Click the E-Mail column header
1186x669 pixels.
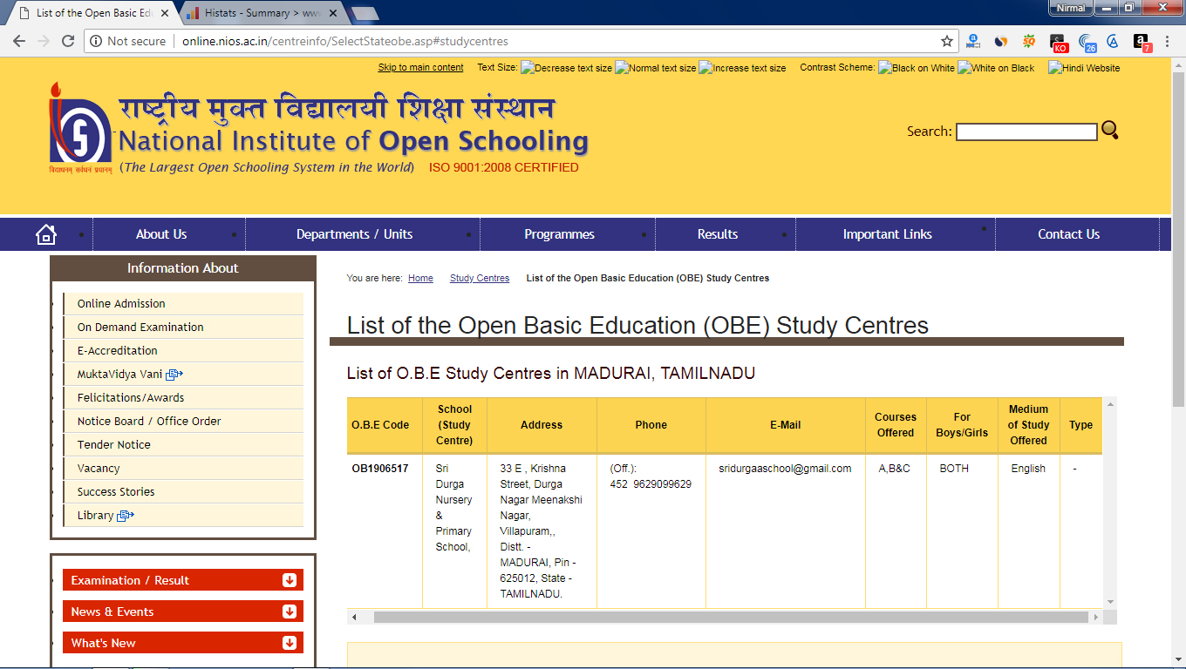(x=785, y=425)
